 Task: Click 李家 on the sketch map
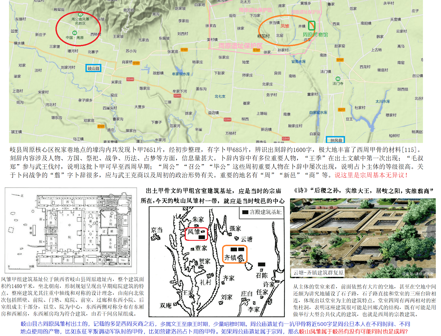point(254,309)
